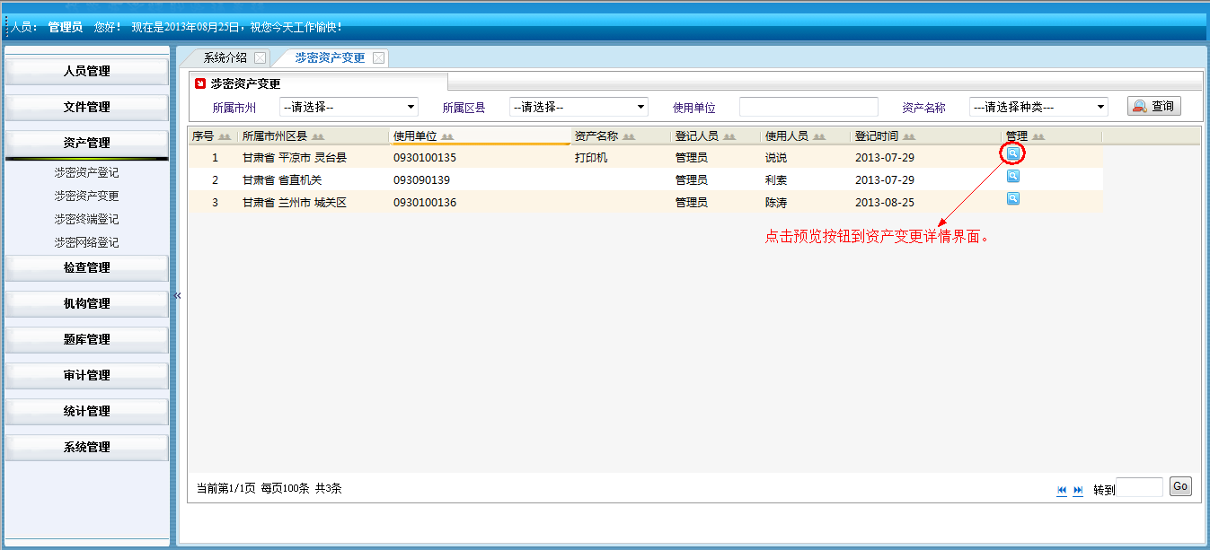Sort by 登记人员 column header

point(716,136)
